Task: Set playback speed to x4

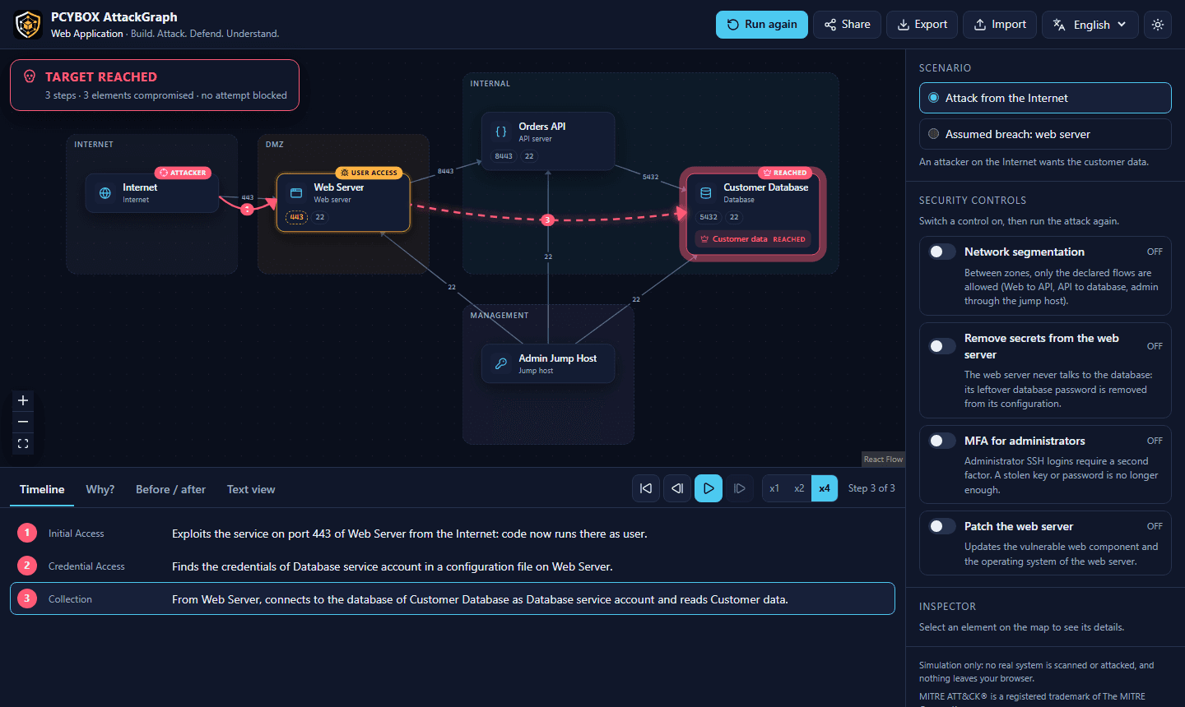Action: 825,488
